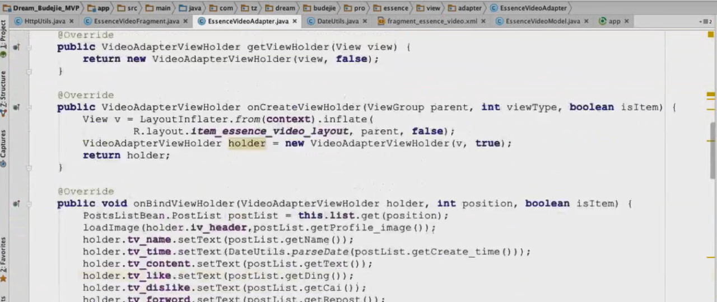Click the editor vertical scrollbar thumb
The height and width of the screenshot is (302, 717).
(713, 151)
